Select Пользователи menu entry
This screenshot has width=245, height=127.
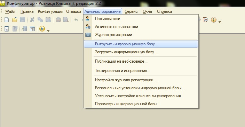(141, 19)
